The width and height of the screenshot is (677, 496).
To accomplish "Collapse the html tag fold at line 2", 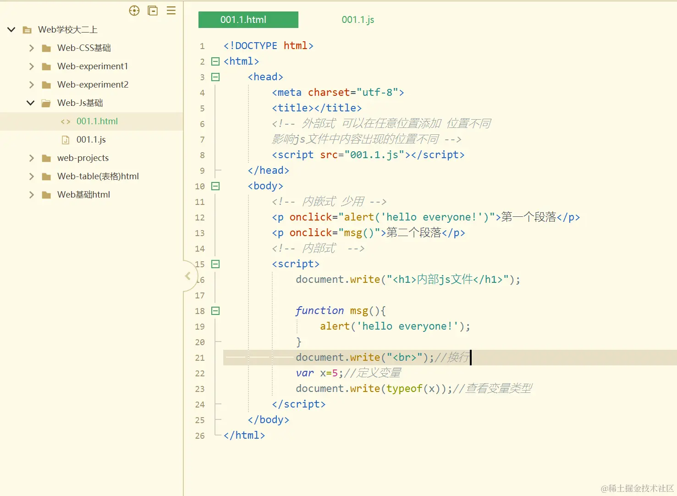I will click(215, 61).
